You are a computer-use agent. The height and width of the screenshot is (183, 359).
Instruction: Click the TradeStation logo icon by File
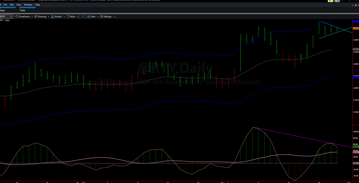tap(1, 5)
